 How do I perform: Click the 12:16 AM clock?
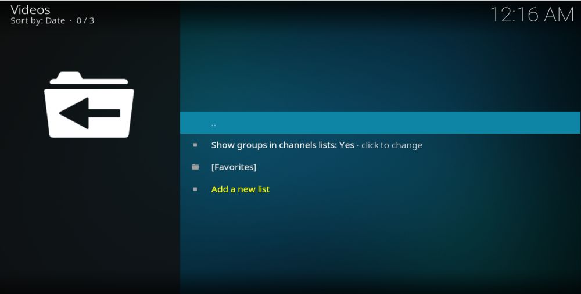pos(532,15)
